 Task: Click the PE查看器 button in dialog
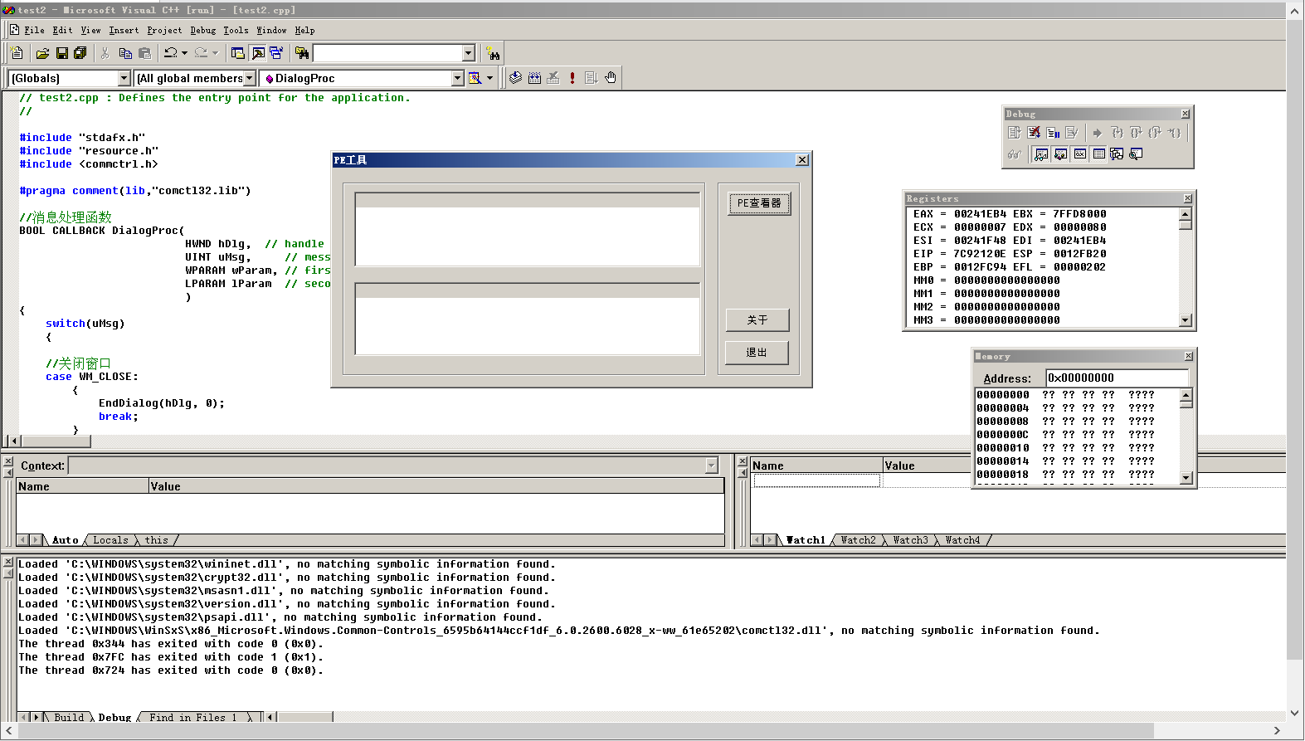(x=759, y=203)
